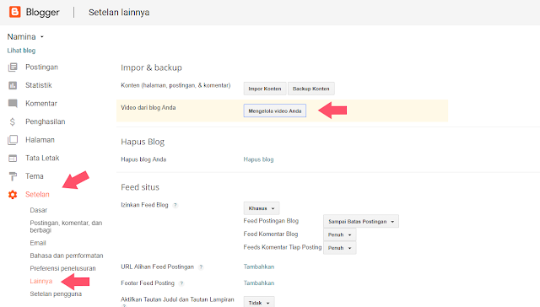Open Email settings submenu

tap(38, 243)
